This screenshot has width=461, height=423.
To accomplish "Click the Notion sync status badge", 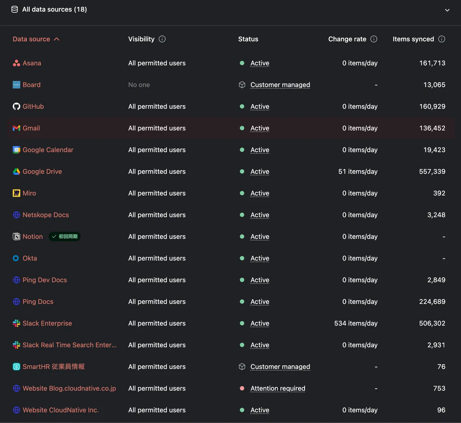I will 65,237.
